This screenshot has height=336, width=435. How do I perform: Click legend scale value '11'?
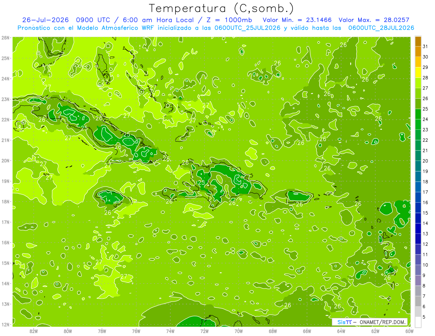425,254
